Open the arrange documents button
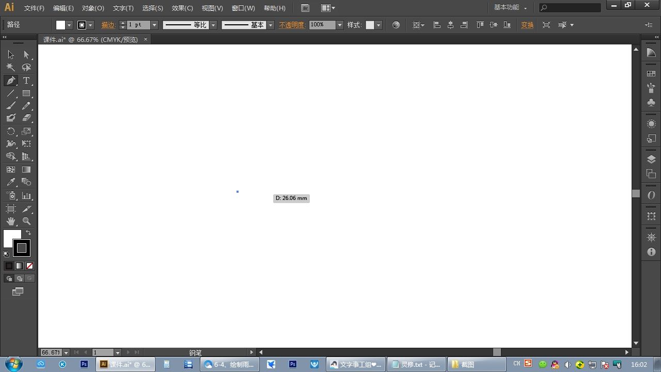Screen dimensions: 661x372 (328, 8)
